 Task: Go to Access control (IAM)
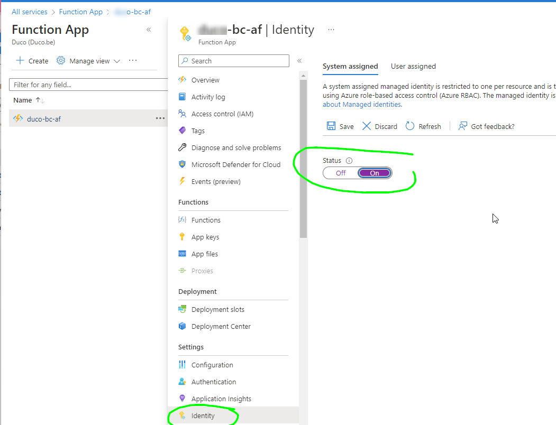tap(222, 114)
